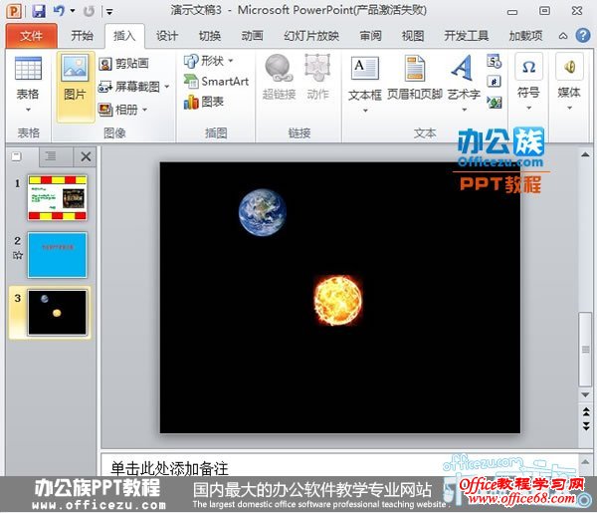Open the Design (设计) ribbon tab
Image resolution: width=597 pixels, height=513 pixels.
(167, 36)
